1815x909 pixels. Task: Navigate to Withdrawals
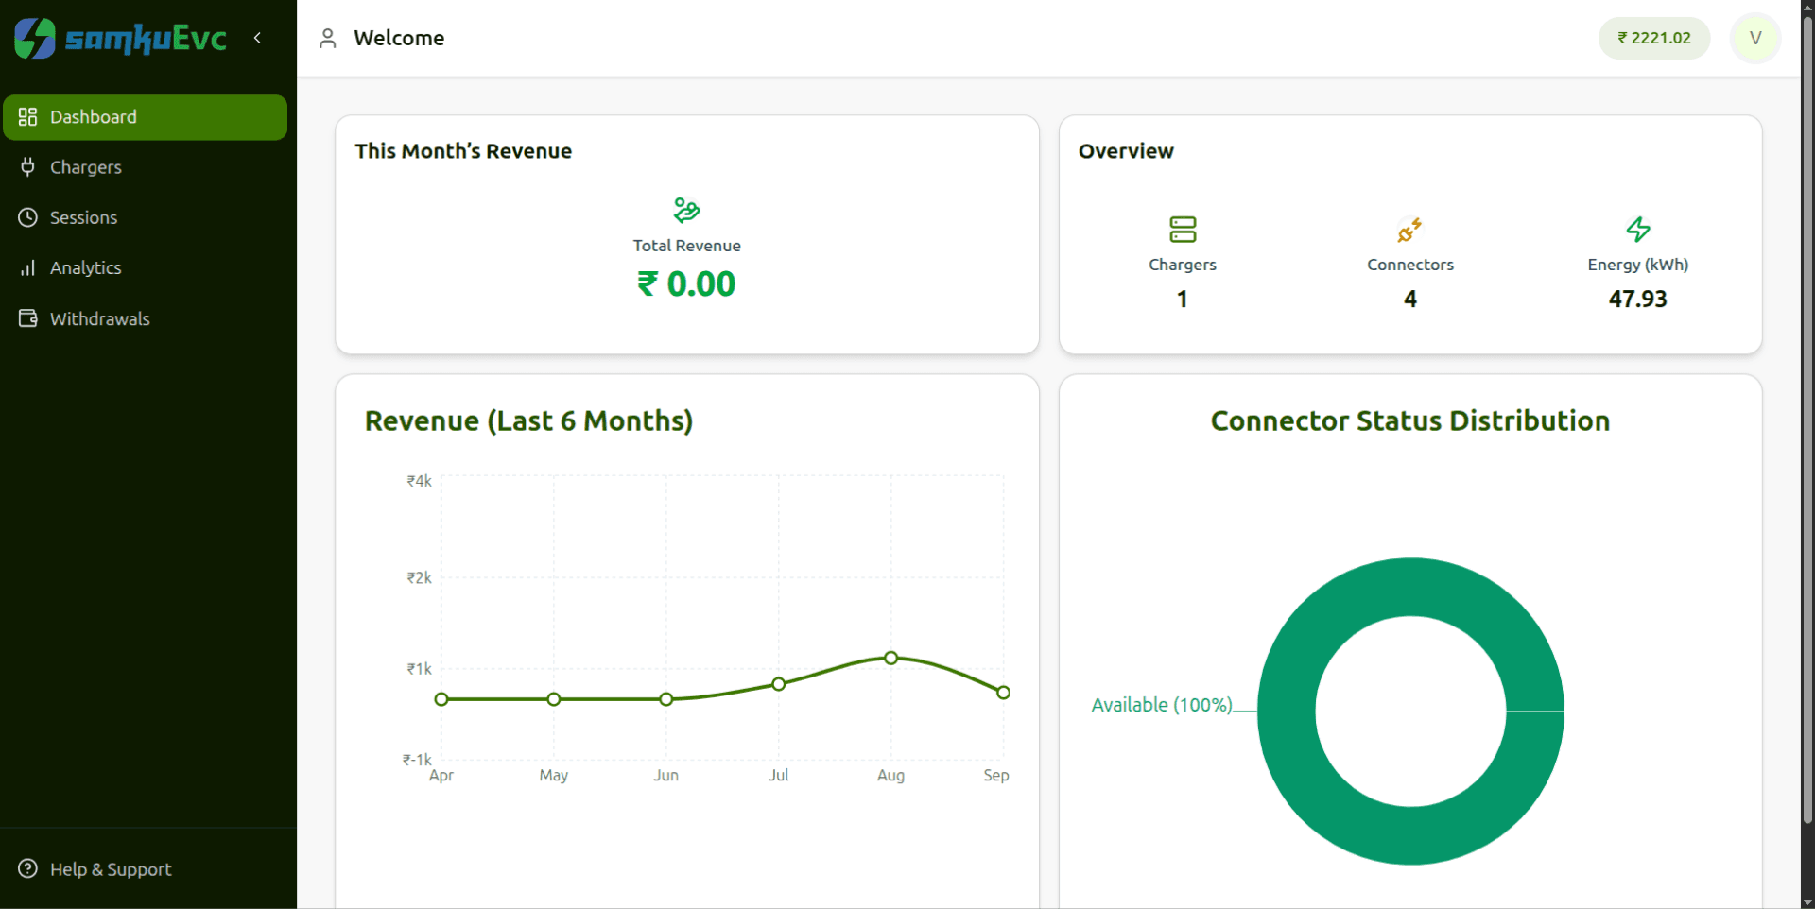(x=145, y=318)
